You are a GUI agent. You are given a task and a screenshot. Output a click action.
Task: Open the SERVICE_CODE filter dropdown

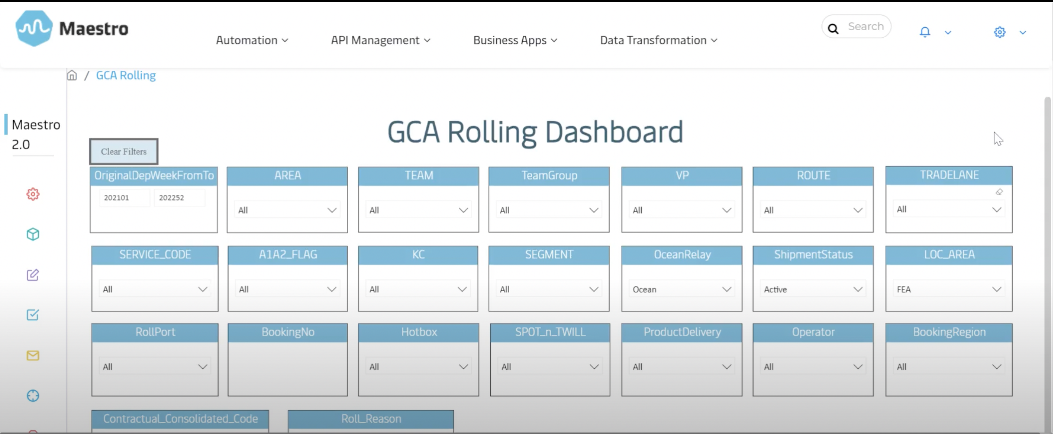point(155,289)
